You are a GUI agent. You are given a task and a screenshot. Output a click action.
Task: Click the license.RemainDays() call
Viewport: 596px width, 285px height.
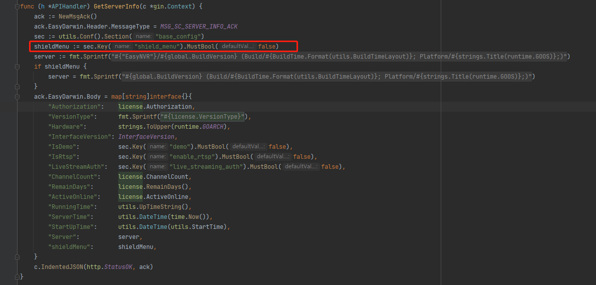[x=153, y=187]
